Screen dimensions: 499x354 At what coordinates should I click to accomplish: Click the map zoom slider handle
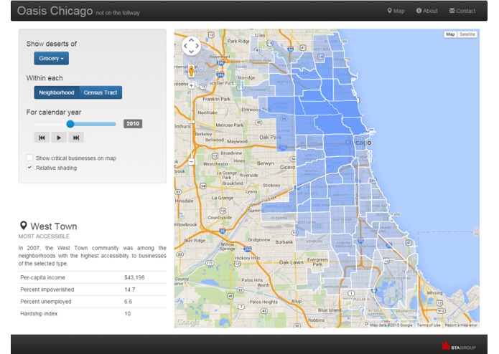tap(191, 122)
